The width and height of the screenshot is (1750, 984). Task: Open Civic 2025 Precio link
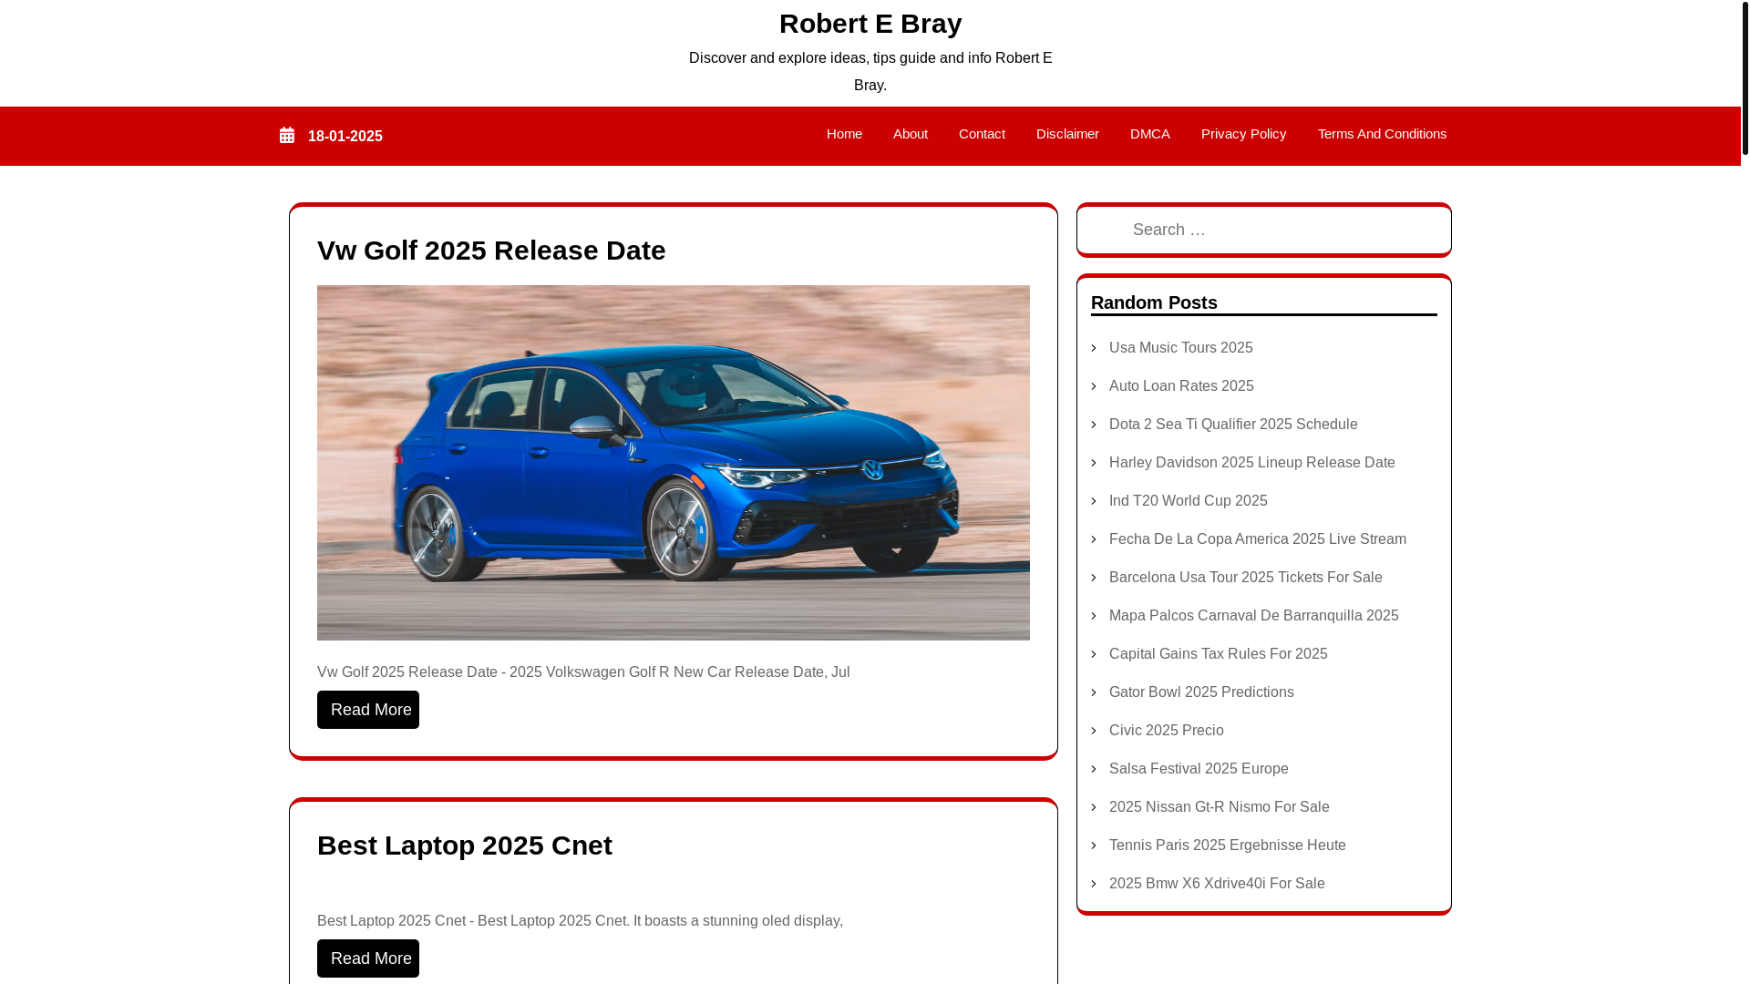point(1166,731)
